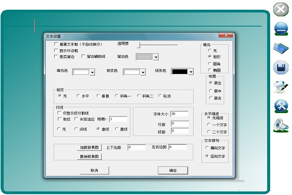The image size is (292, 195).
Task: Select 垂直 gradient option
Action: click(x=98, y=96)
